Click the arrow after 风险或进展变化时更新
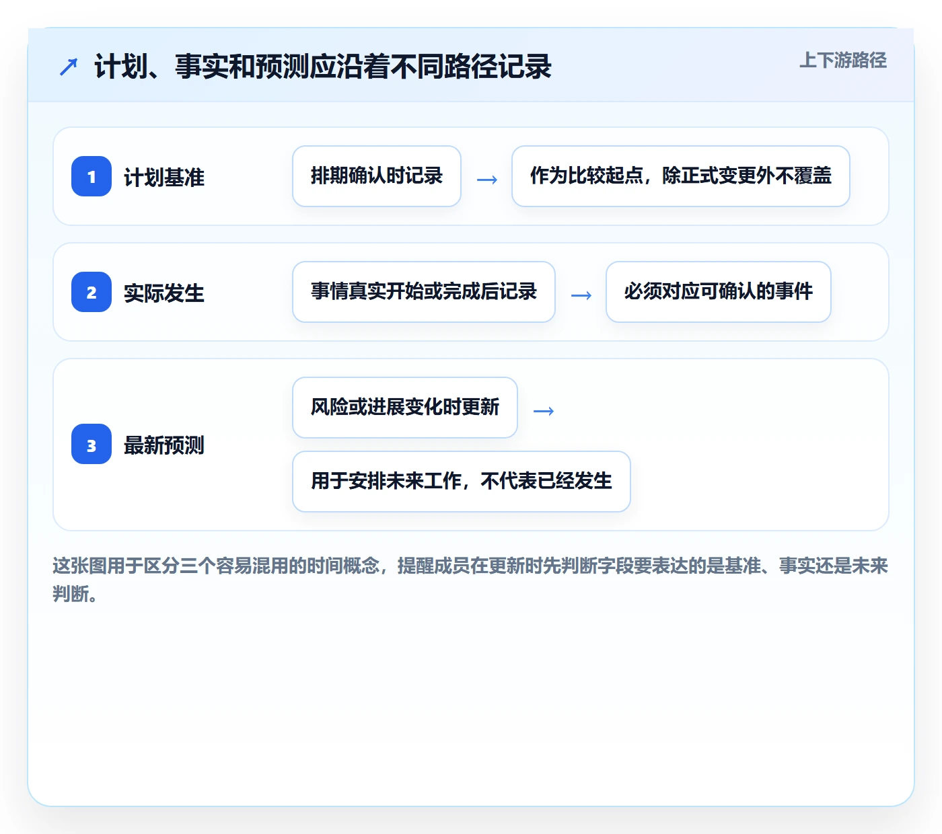Screen dimensions: 942x834 [544, 411]
